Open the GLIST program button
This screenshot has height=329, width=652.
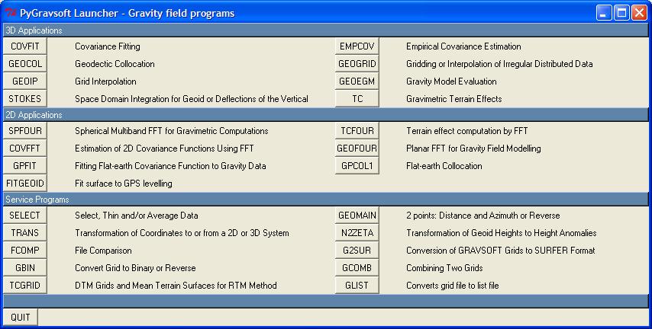coord(357,286)
